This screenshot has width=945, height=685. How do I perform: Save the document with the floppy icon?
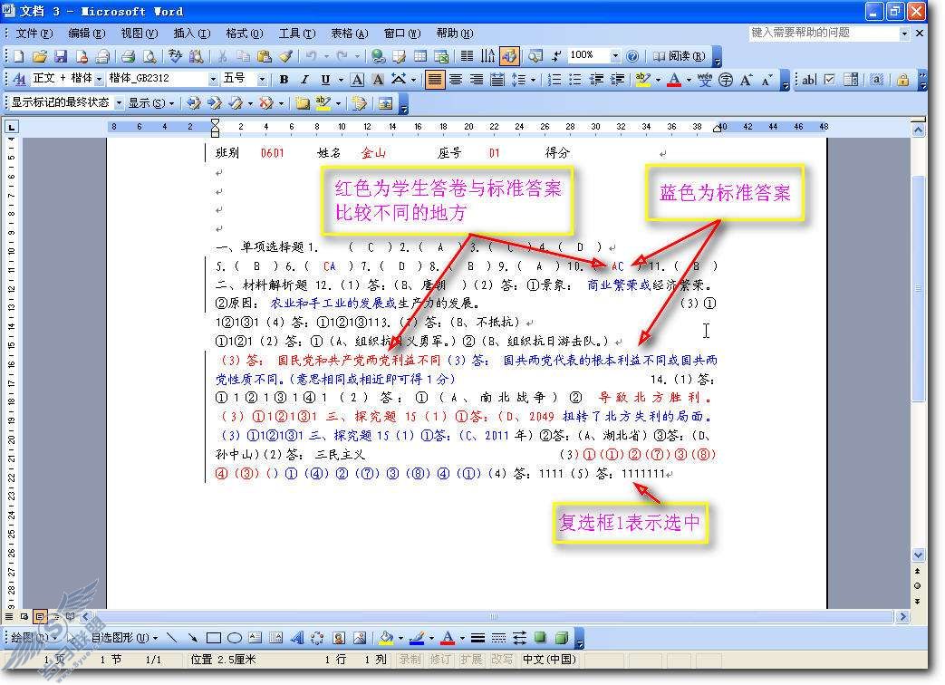[x=61, y=57]
